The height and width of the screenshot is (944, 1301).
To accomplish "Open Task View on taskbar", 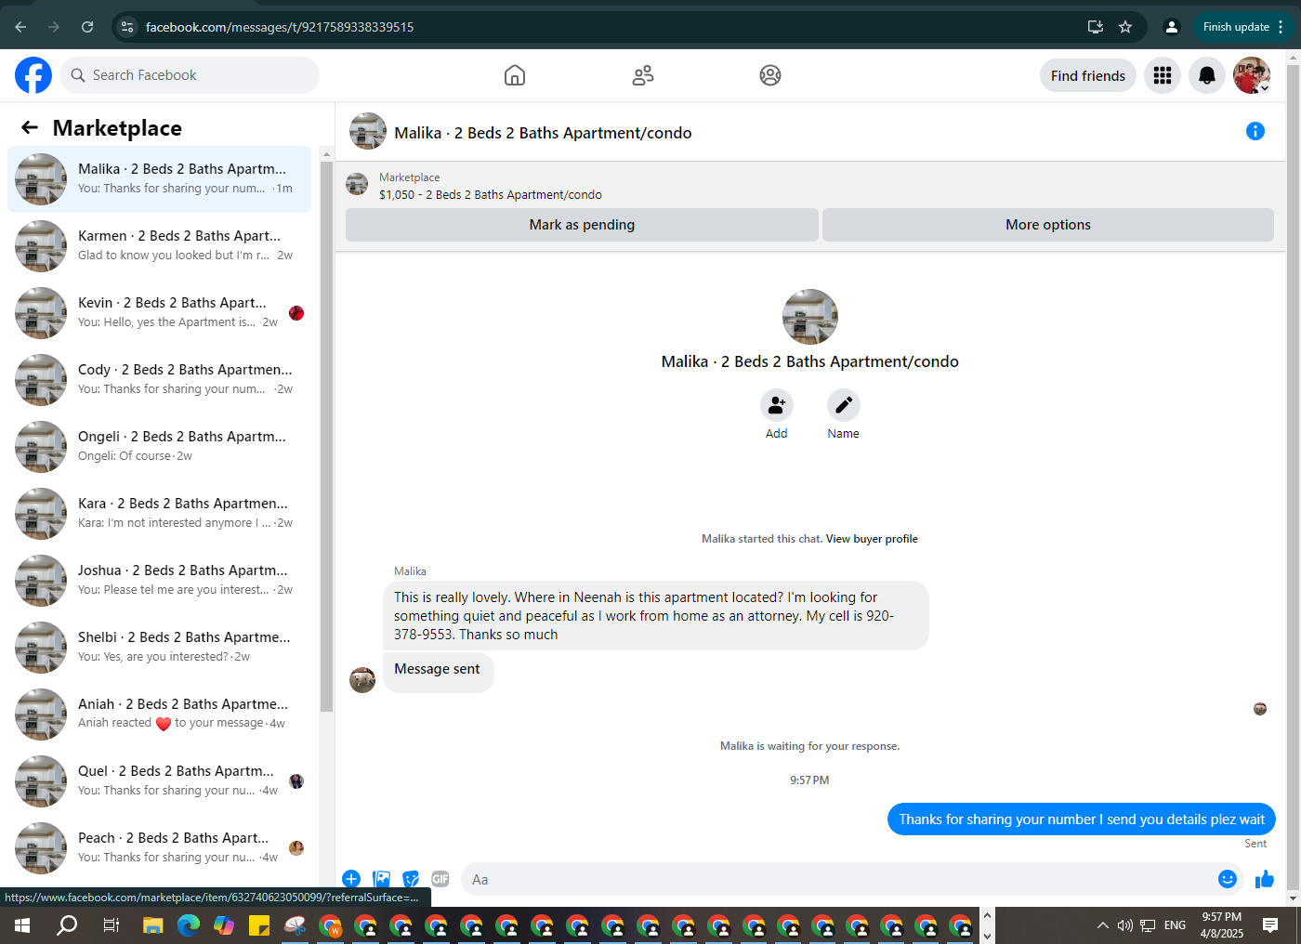I will pyautogui.click(x=111, y=925).
